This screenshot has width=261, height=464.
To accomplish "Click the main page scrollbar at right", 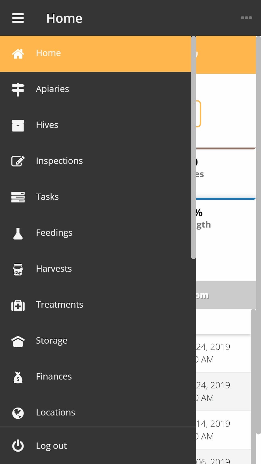I will (259, 235).
